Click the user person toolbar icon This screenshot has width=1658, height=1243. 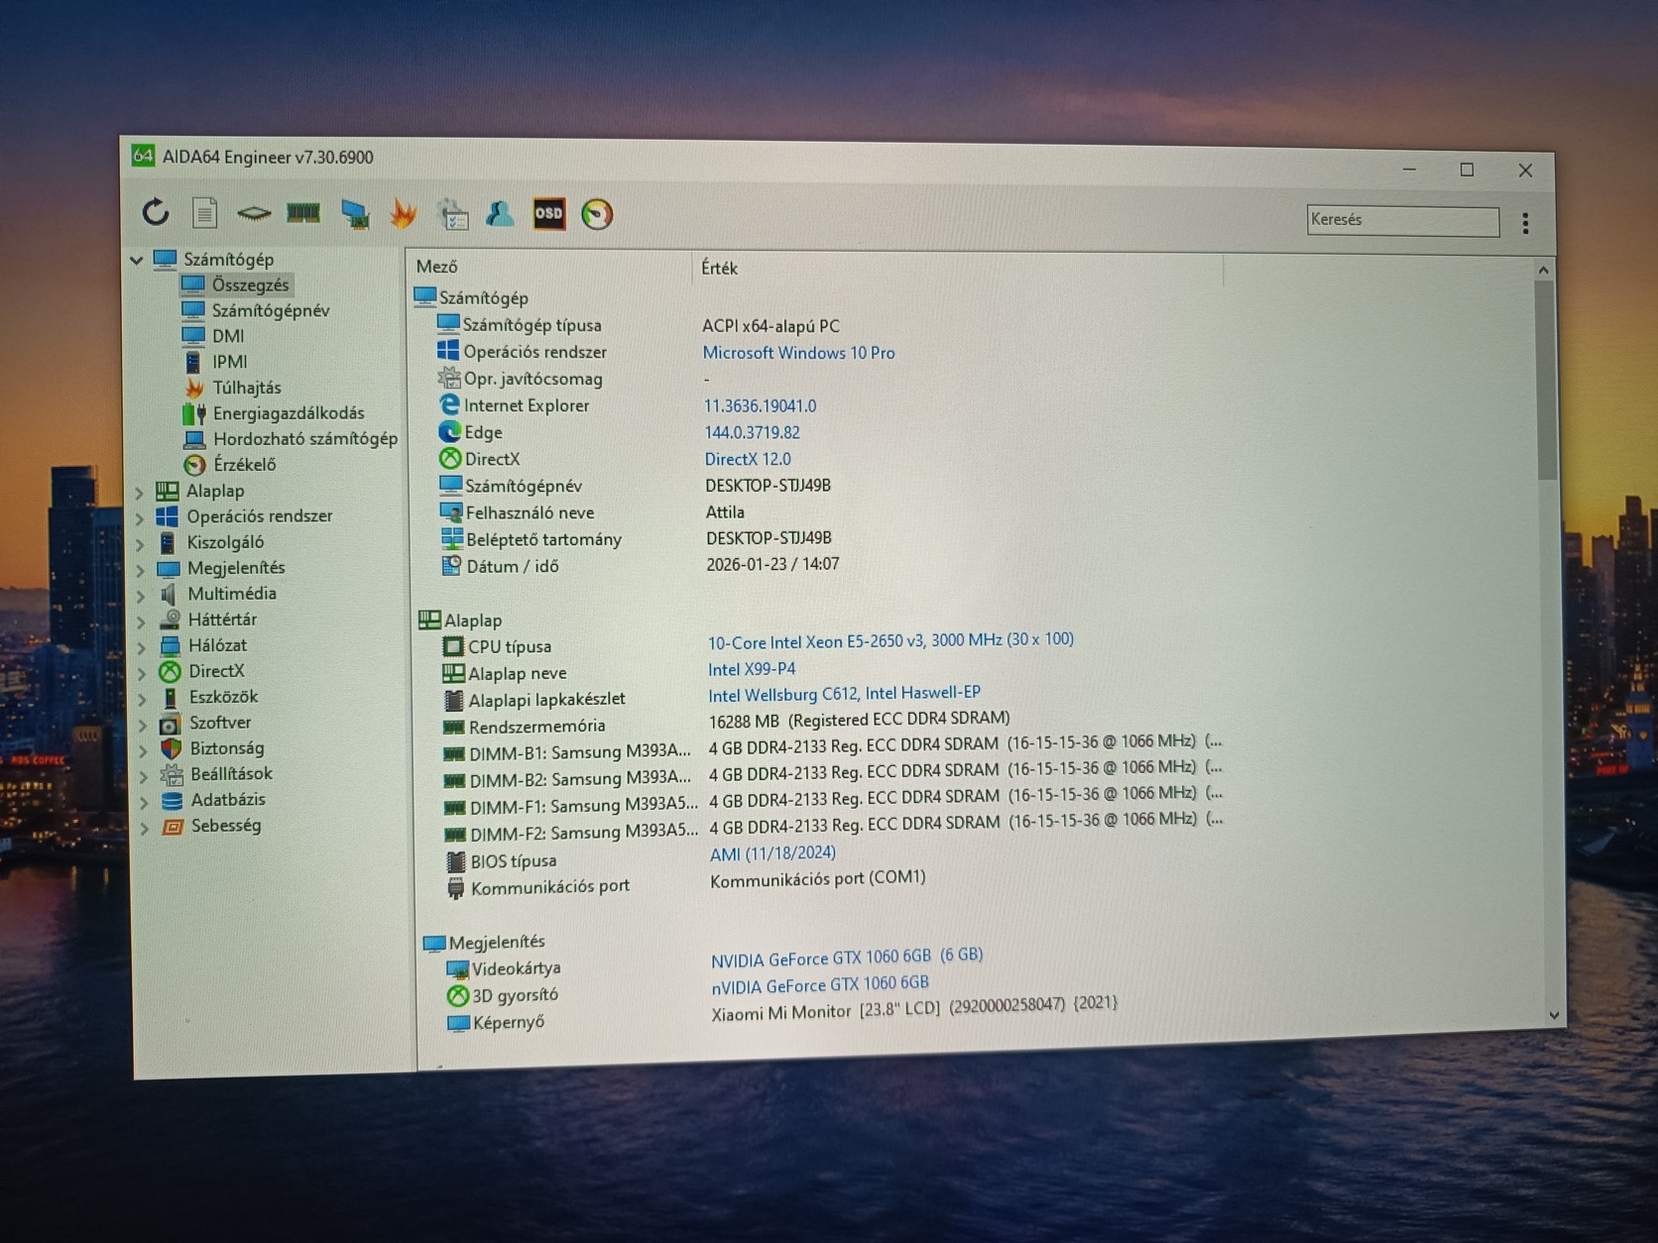tap(500, 213)
